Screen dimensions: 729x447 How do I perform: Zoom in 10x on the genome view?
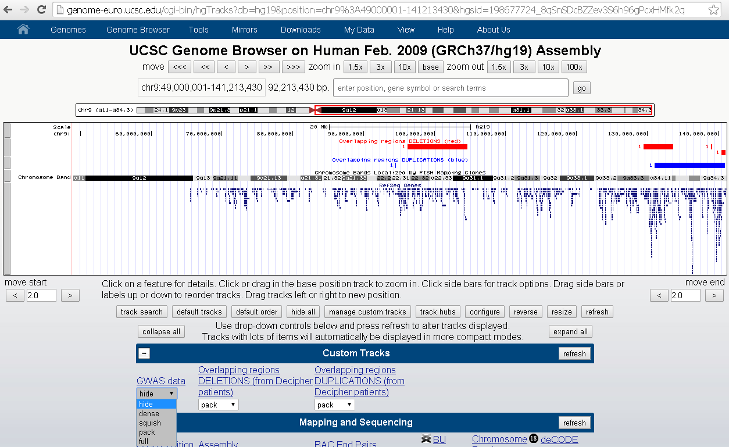coord(405,67)
